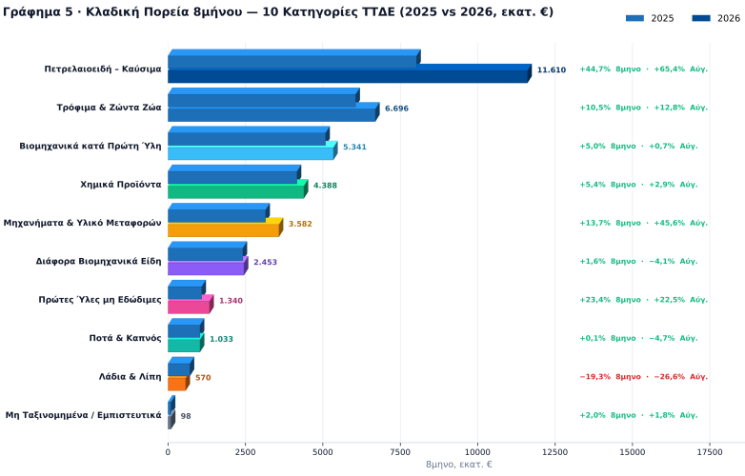745x476 pixels.
Task: Select the pink Πρώτες Ύλες μη Εδώδιμες bar
Action: pyautogui.click(x=191, y=305)
